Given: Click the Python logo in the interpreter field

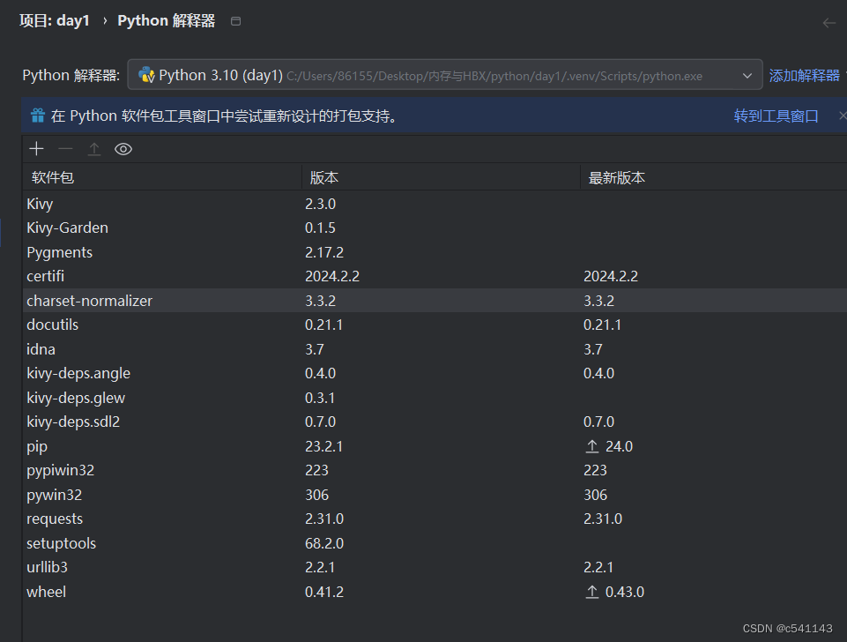Looking at the screenshot, I should (x=146, y=74).
